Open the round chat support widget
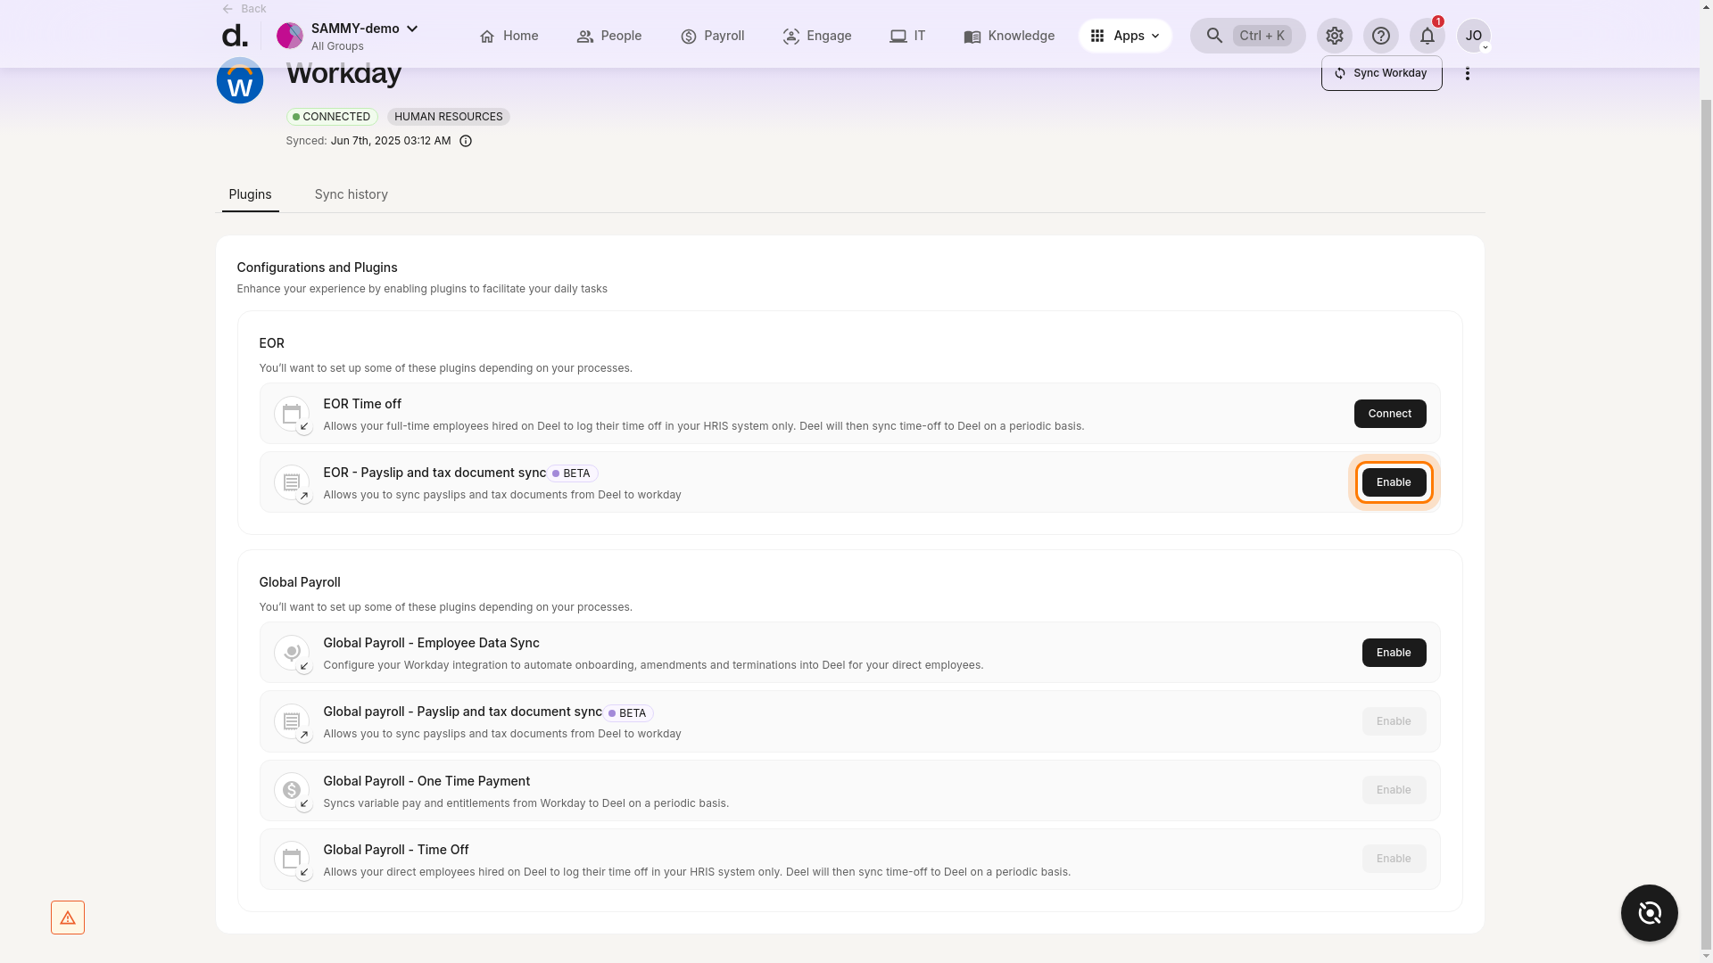The height and width of the screenshot is (963, 1713). [1649, 913]
